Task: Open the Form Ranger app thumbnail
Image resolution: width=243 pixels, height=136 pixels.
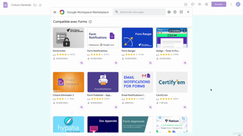Action: click(137, 38)
